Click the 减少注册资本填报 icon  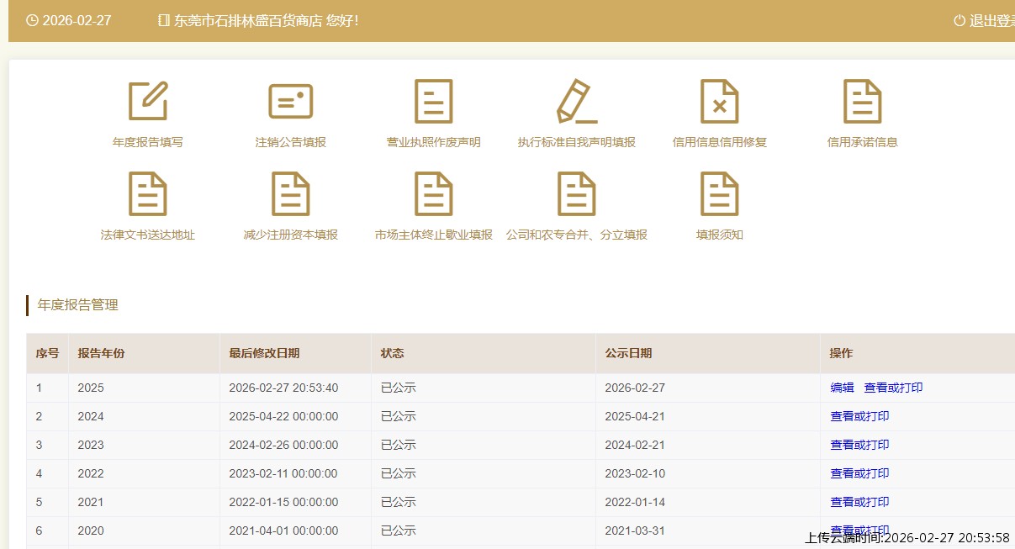[x=291, y=194]
